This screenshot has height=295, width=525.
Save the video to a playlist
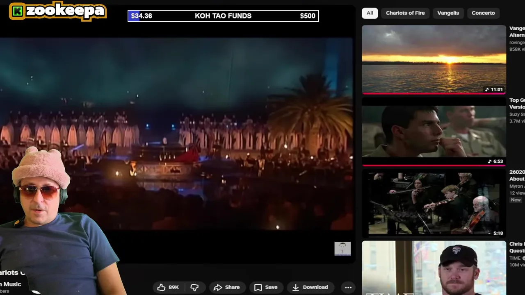coord(266,287)
